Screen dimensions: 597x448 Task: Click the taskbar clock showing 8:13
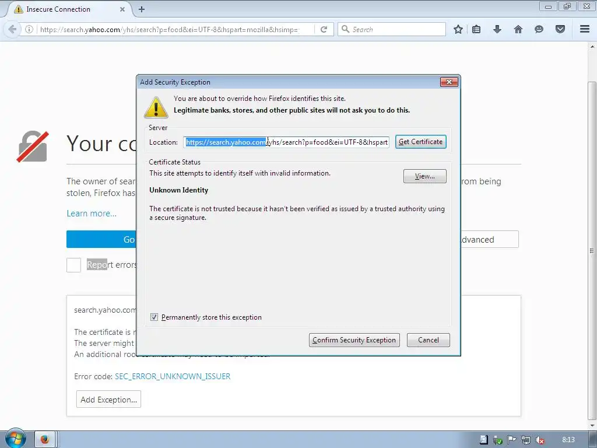point(568,440)
